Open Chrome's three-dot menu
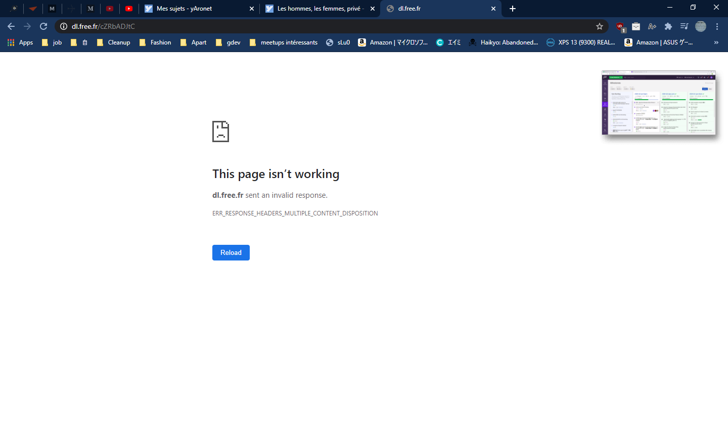The image size is (728, 435). click(x=717, y=26)
